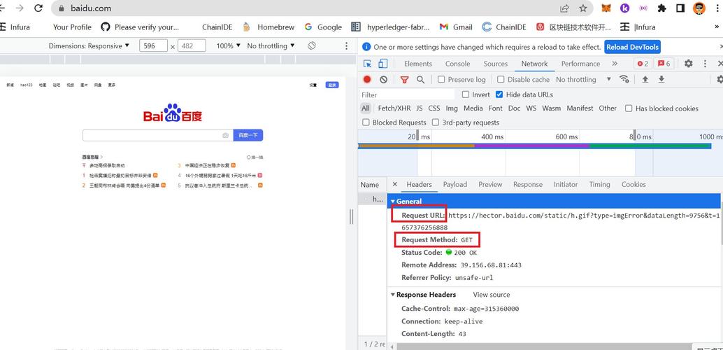Show more DevTools tabs chevron
723x350 pixels.
click(x=615, y=64)
